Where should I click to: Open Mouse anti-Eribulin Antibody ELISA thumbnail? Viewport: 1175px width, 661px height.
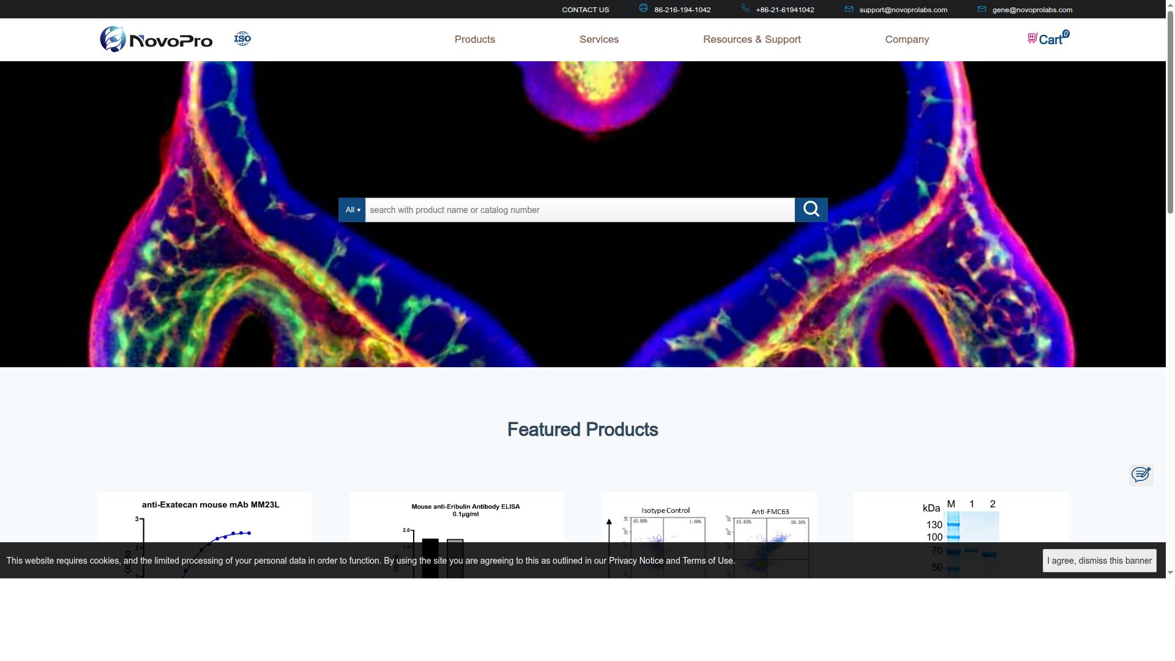(457, 536)
